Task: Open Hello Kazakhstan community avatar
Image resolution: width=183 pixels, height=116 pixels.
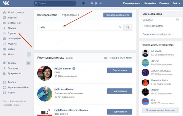Action: coord(45,94)
